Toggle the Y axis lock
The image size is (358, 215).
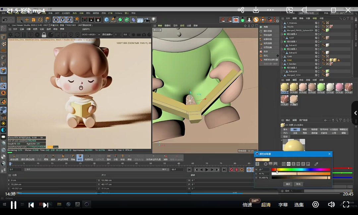[x=62, y=20]
